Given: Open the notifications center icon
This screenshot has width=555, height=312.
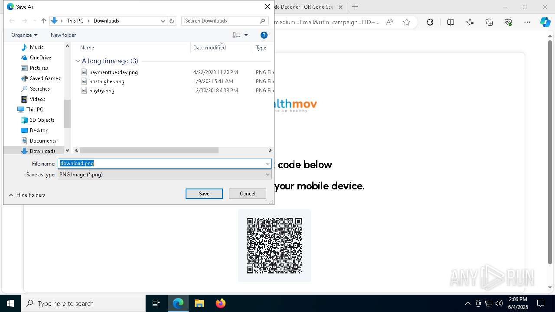Looking at the screenshot, I should pyautogui.click(x=541, y=303).
